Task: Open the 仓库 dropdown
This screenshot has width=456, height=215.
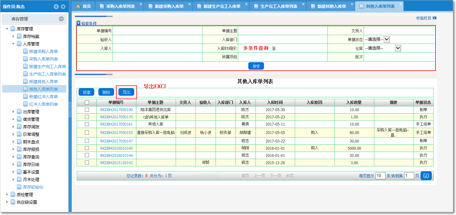Action: pyautogui.click(x=398, y=48)
